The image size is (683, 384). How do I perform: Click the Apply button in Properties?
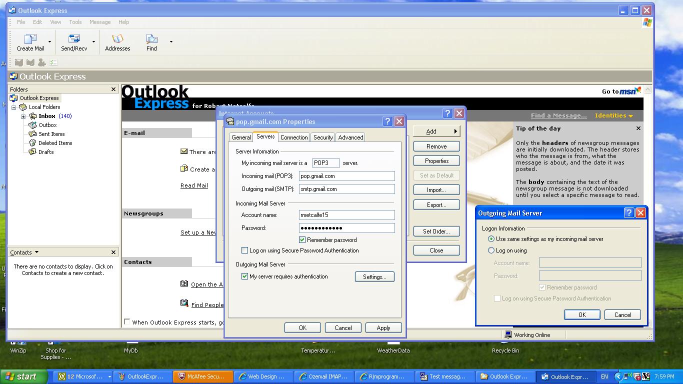point(383,328)
